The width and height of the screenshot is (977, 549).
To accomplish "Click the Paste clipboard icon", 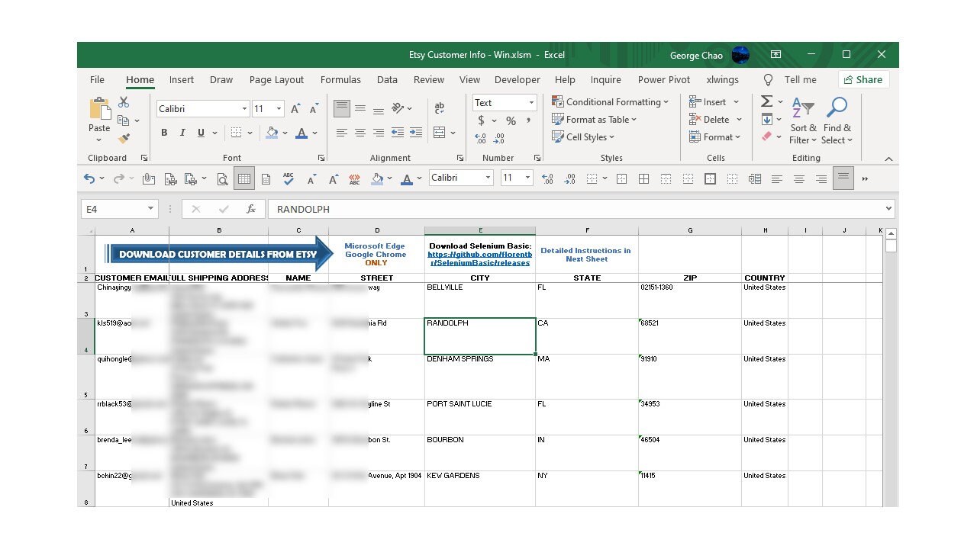I will coord(99,108).
